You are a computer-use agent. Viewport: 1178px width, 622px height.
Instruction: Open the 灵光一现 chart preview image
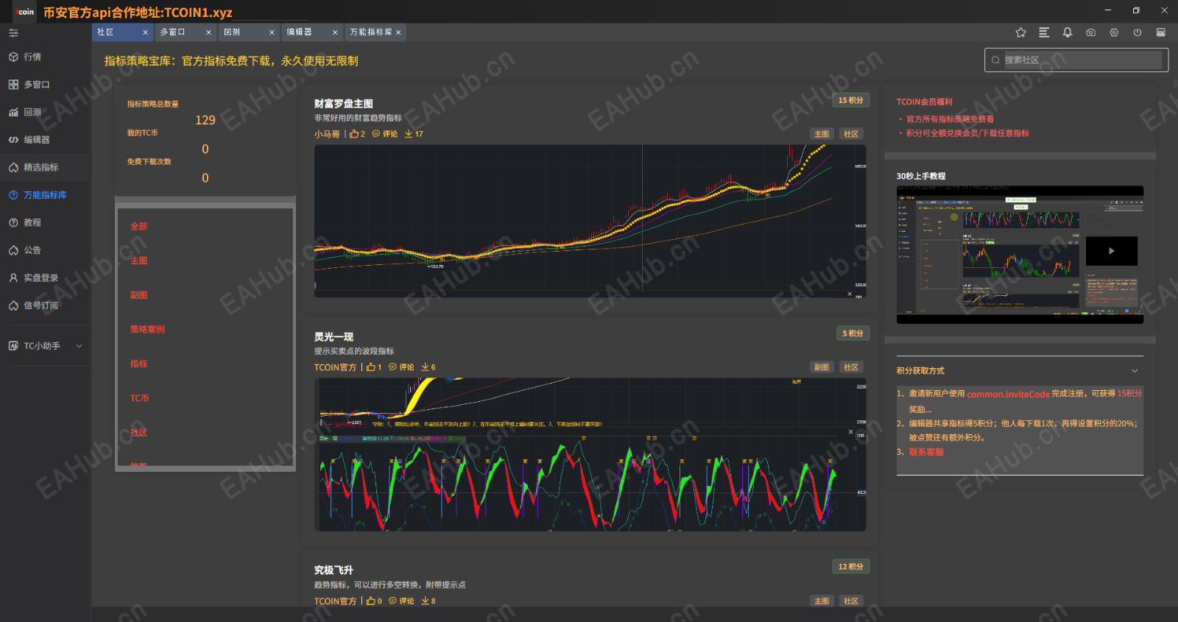pyautogui.click(x=590, y=454)
